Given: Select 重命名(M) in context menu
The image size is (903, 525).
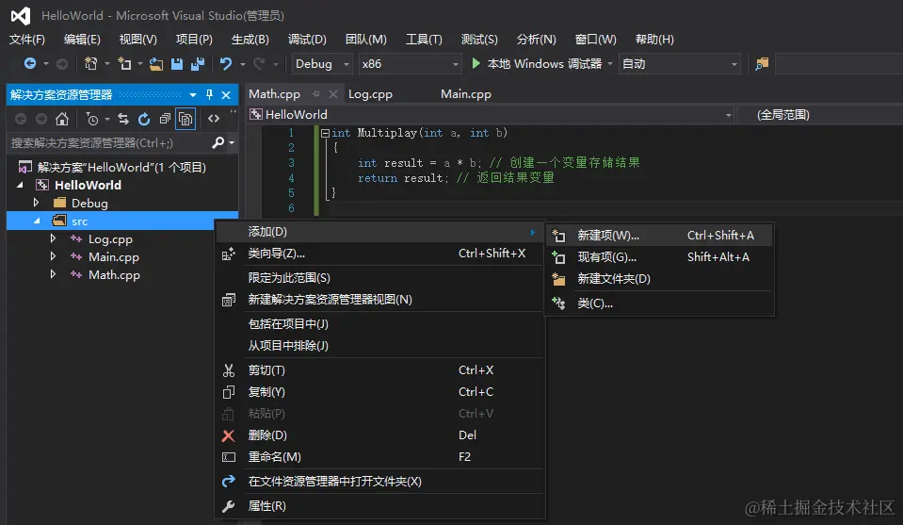Looking at the screenshot, I should point(380,457).
